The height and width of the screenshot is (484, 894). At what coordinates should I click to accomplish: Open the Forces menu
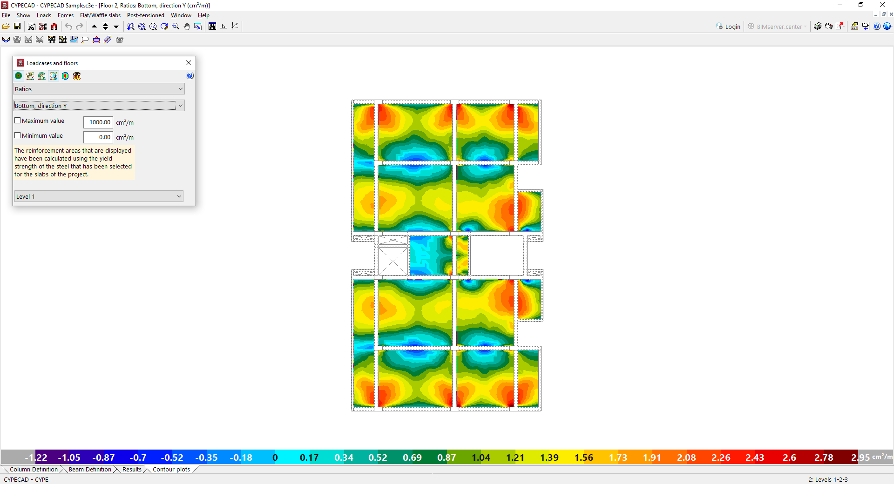click(x=66, y=15)
